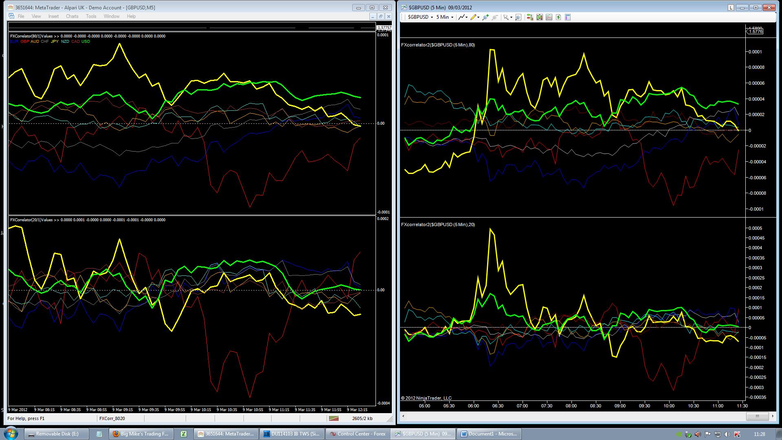
Task: Click the NinjaTrader 'L' link button in title bar
Action: [731, 8]
